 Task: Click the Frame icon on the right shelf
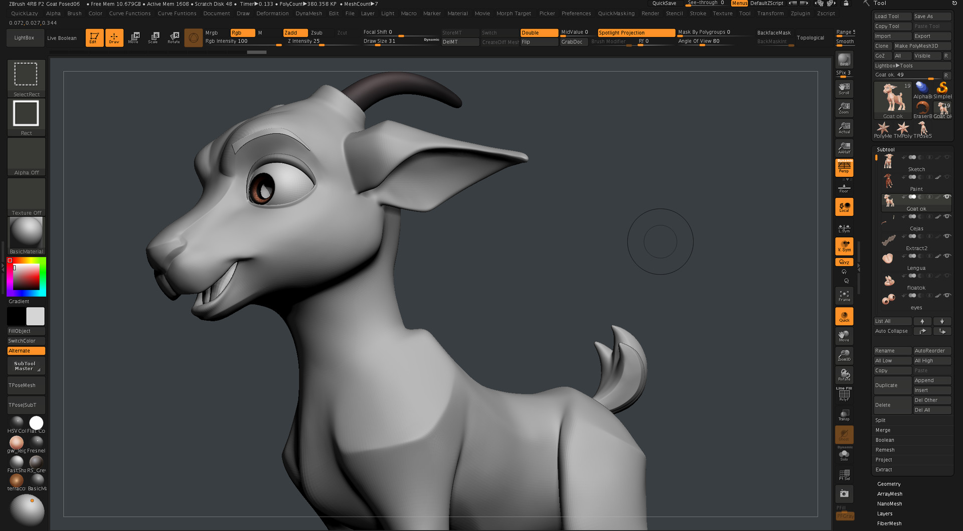click(844, 296)
